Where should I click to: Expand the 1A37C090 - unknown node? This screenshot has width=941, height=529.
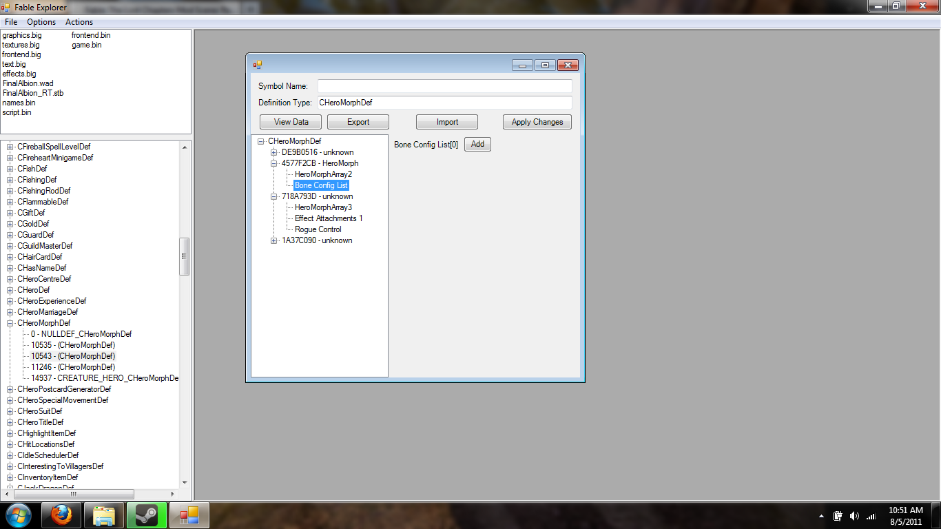click(274, 240)
